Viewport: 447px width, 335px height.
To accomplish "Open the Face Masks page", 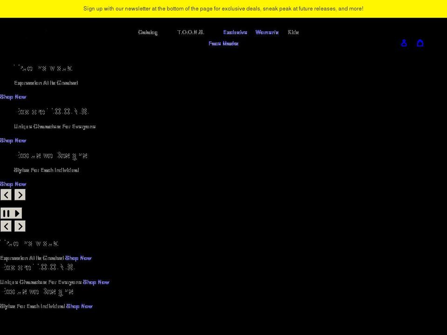I will (x=223, y=43).
